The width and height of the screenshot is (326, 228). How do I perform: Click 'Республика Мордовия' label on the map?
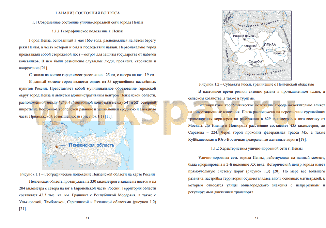click(x=258, y=23)
